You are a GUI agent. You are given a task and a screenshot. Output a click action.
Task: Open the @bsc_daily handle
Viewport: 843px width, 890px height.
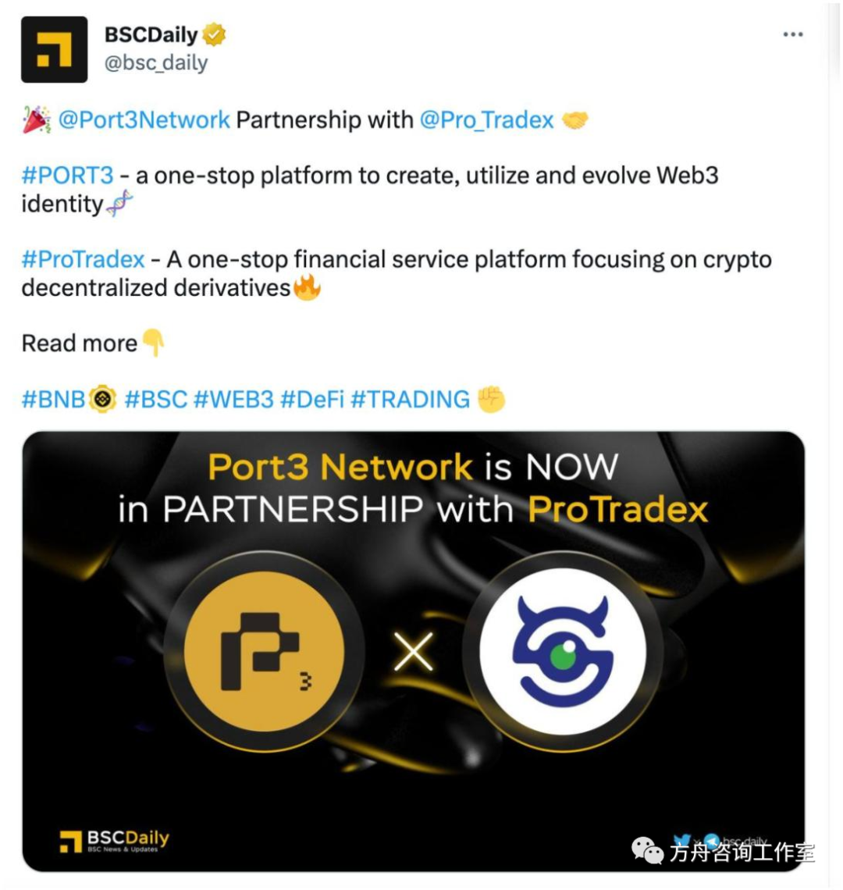pyautogui.click(x=156, y=62)
